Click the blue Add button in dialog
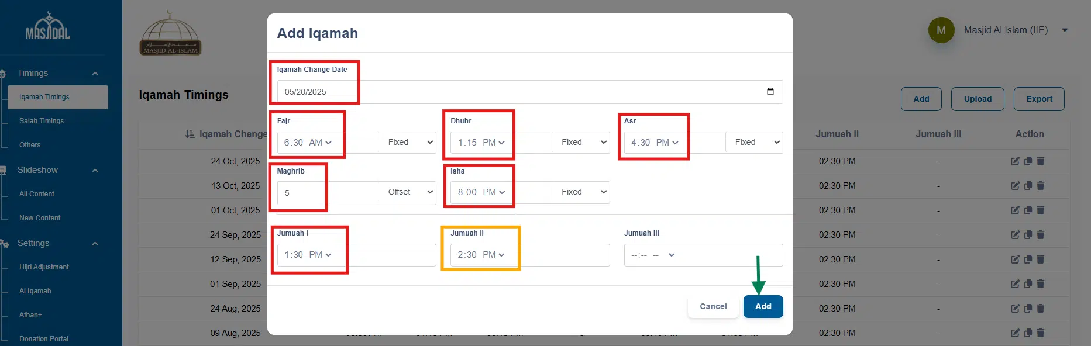Viewport: 1091px width, 346px height. (x=763, y=306)
